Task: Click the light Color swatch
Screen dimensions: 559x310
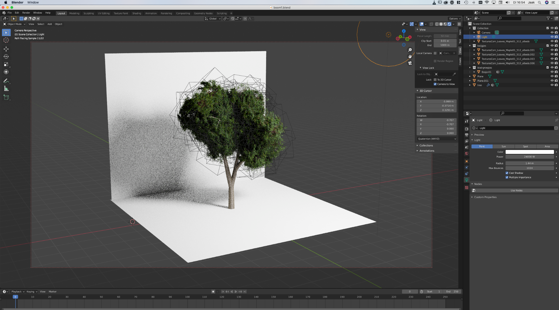Action: coord(529,152)
